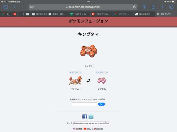Viewport: 177px width, 132px height.
Task: Switch to the ポケモンフュー tab
Action: [166, 14]
